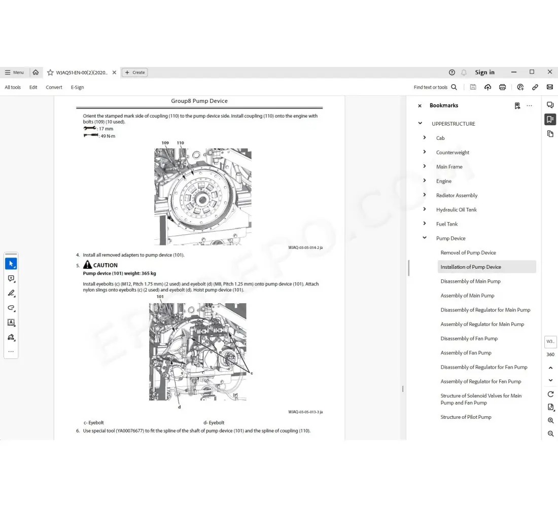Open Disassembly of Fan Pump bookmark

coord(469,338)
